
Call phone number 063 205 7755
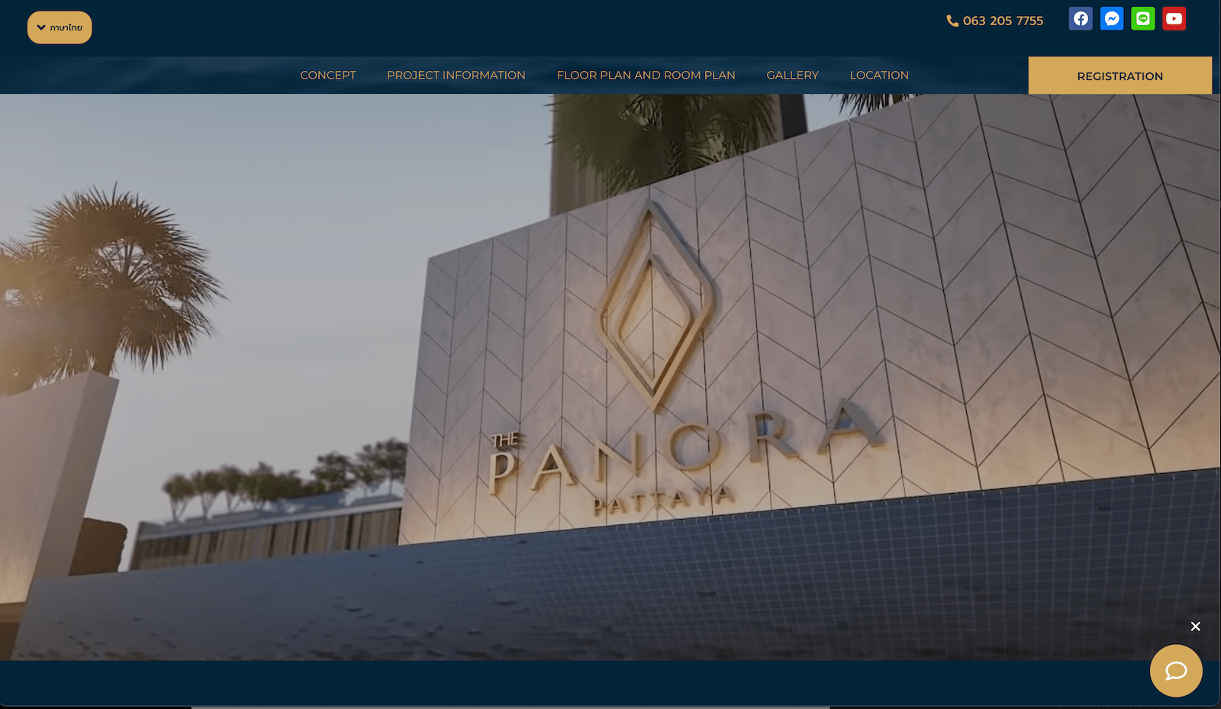tap(995, 21)
